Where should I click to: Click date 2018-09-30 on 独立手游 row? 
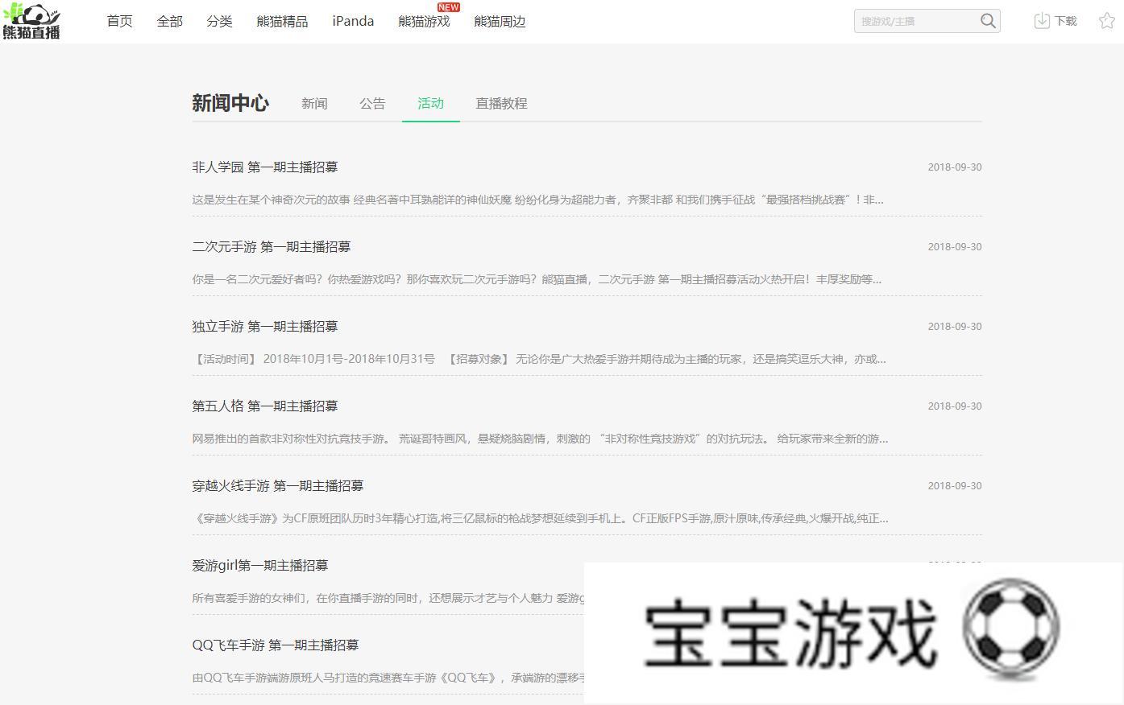click(955, 327)
